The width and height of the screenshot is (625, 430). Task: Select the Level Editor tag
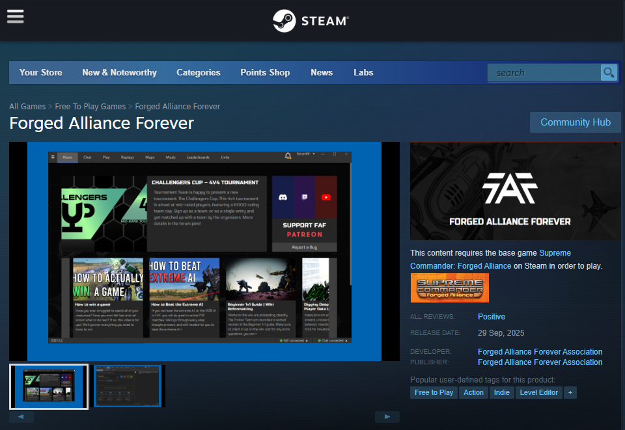pos(538,392)
